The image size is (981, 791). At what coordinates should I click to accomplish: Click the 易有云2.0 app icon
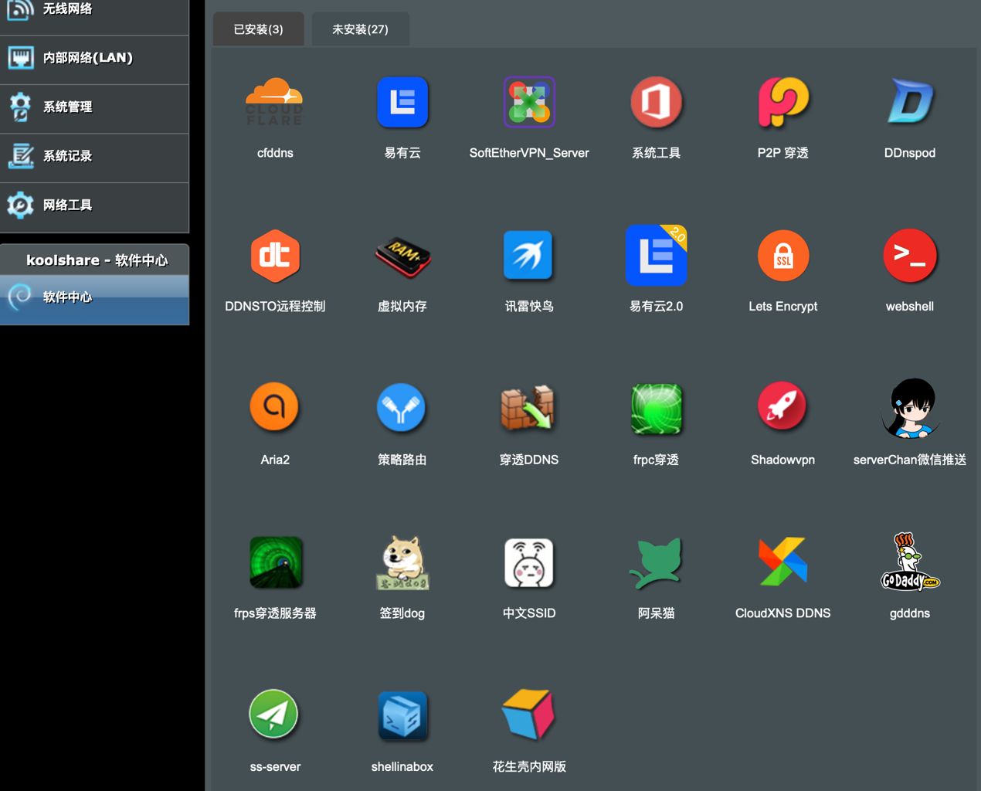(656, 256)
